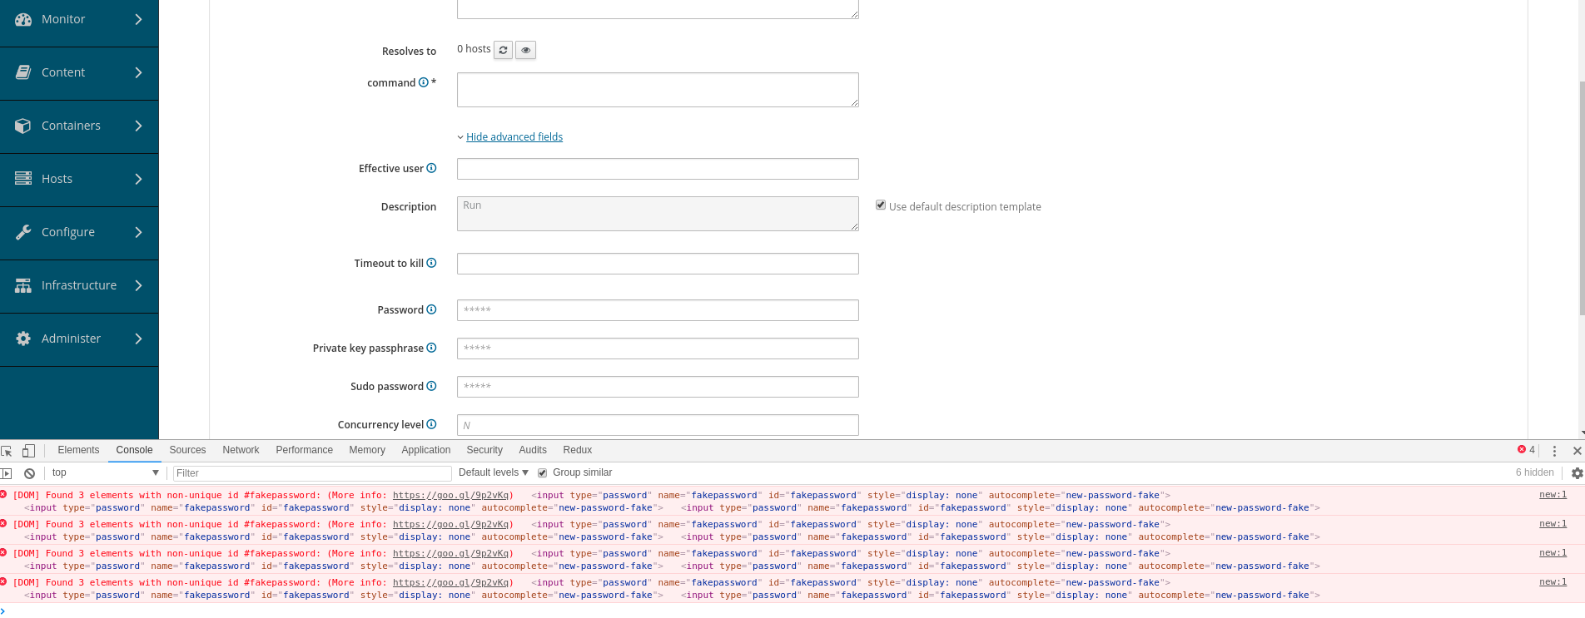The width and height of the screenshot is (1585, 618).
Task: Open new:1 source link of first error
Action: point(1553,494)
